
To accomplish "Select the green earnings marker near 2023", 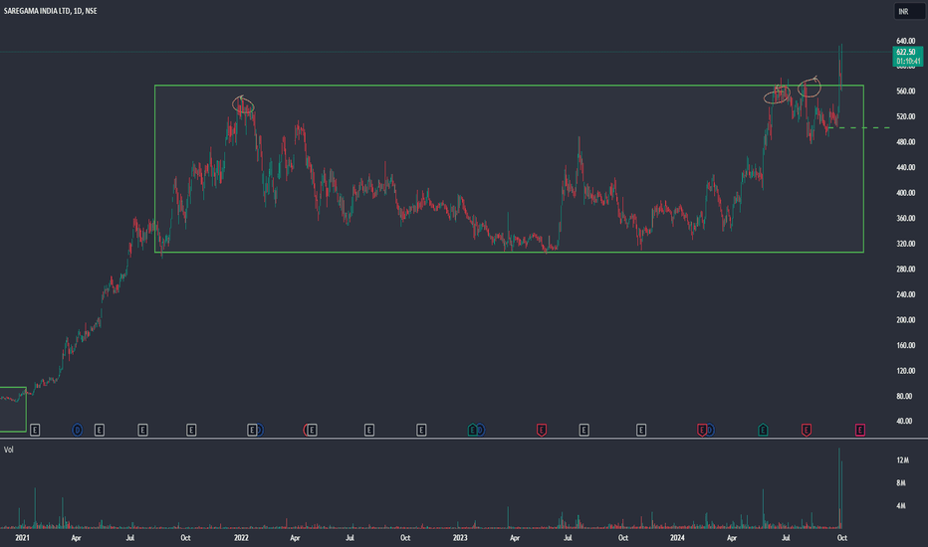I will (x=472, y=430).
